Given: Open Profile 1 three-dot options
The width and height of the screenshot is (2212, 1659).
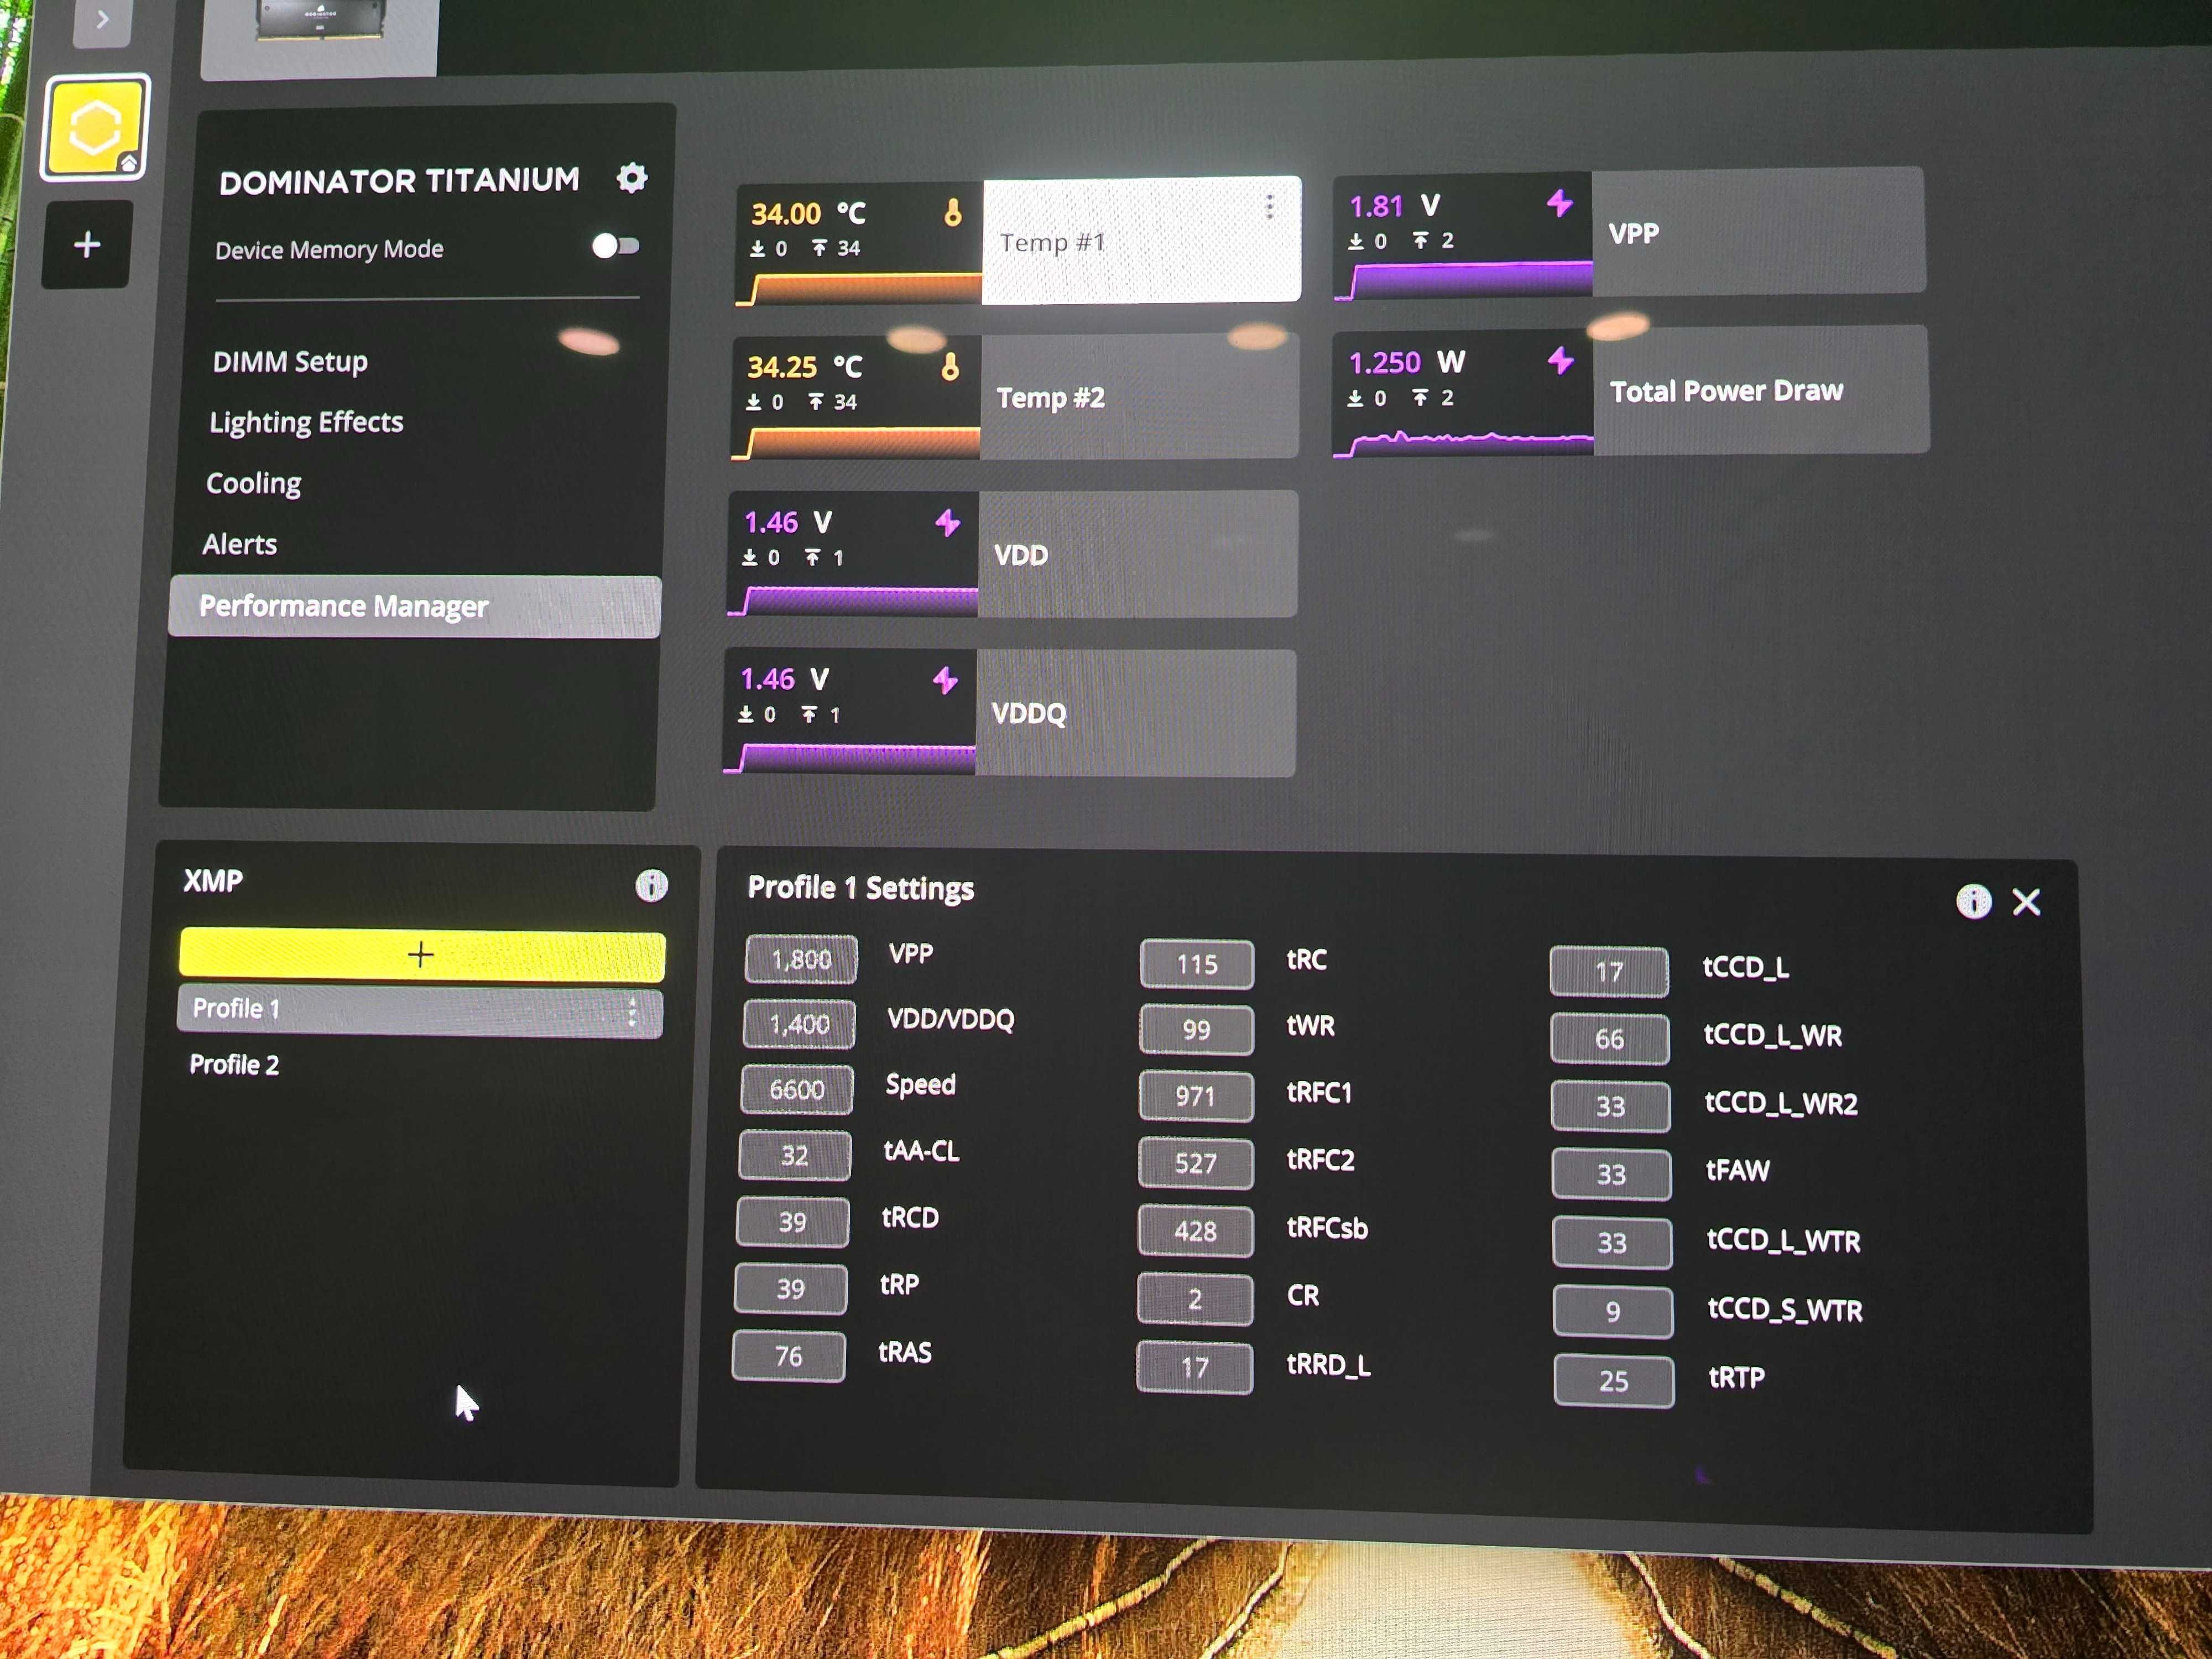Looking at the screenshot, I should point(632,1012).
